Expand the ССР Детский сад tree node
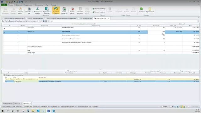This screenshot has height=113, width=201. pos(6,77)
